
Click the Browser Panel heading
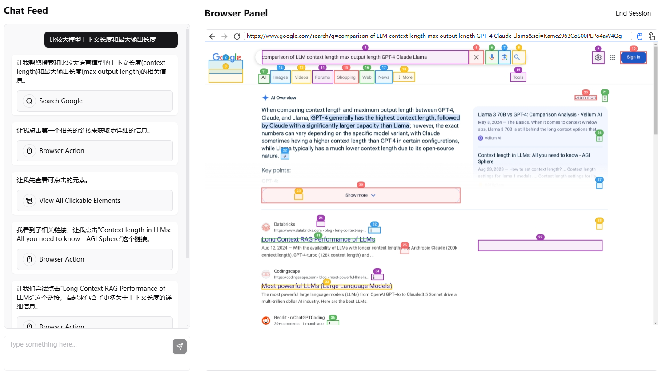pos(236,13)
